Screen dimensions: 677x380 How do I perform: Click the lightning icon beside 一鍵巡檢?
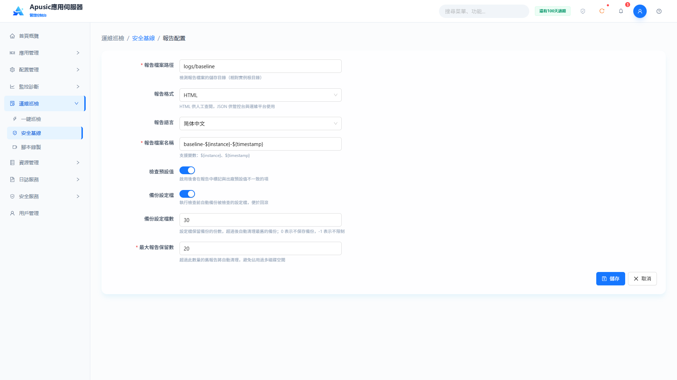[x=15, y=119]
